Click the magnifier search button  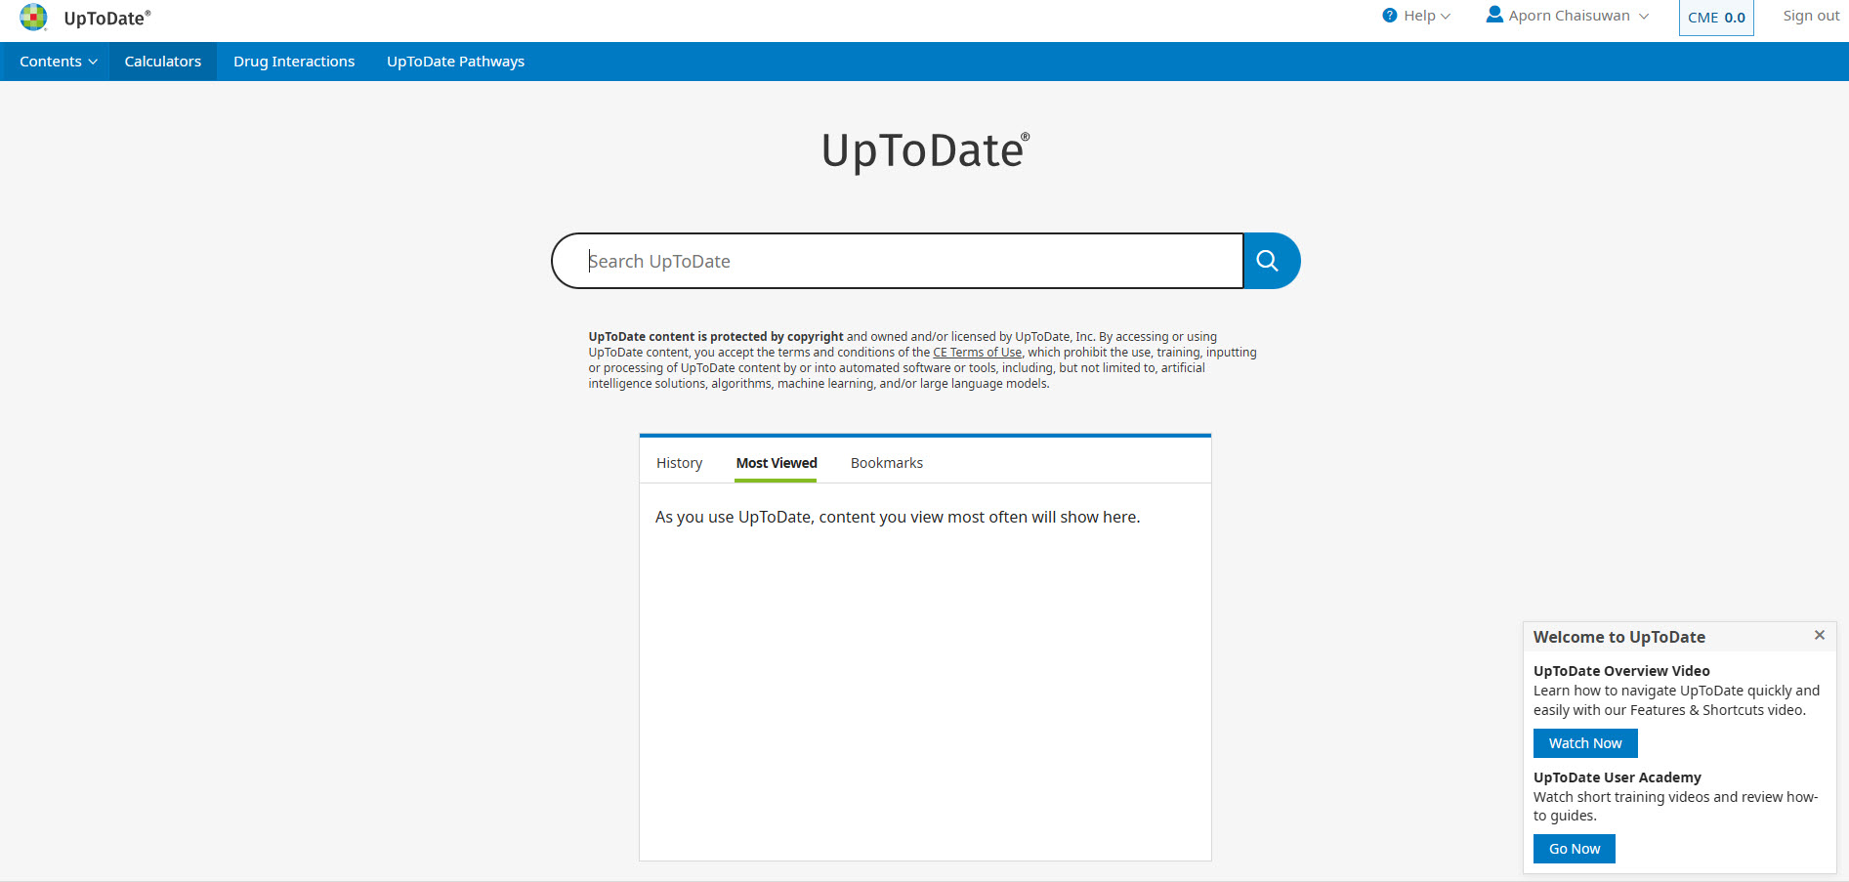tap(1271, 261)
